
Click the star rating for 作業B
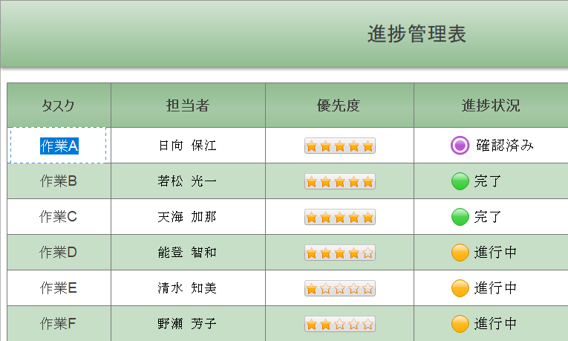tap(339, 181)
